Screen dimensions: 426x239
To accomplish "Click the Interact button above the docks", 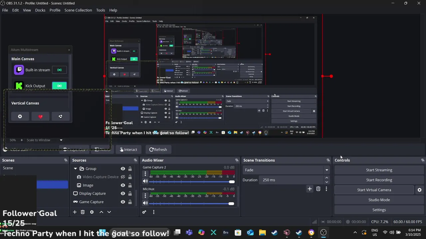I will point(128,149).
